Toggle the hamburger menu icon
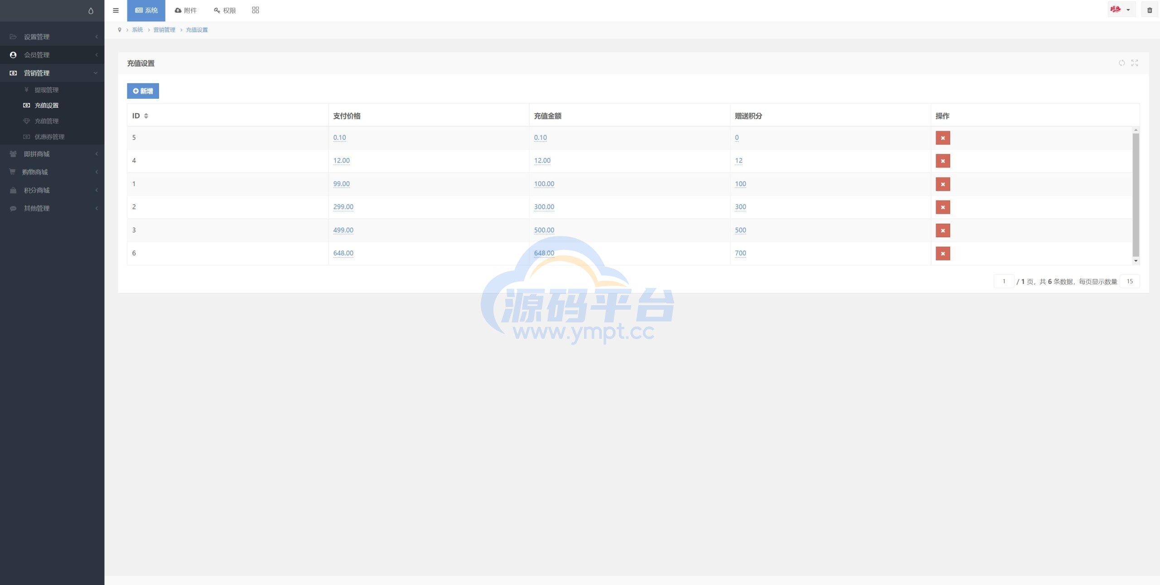Viewport: 1160px width, 585px height. point(116,10)
